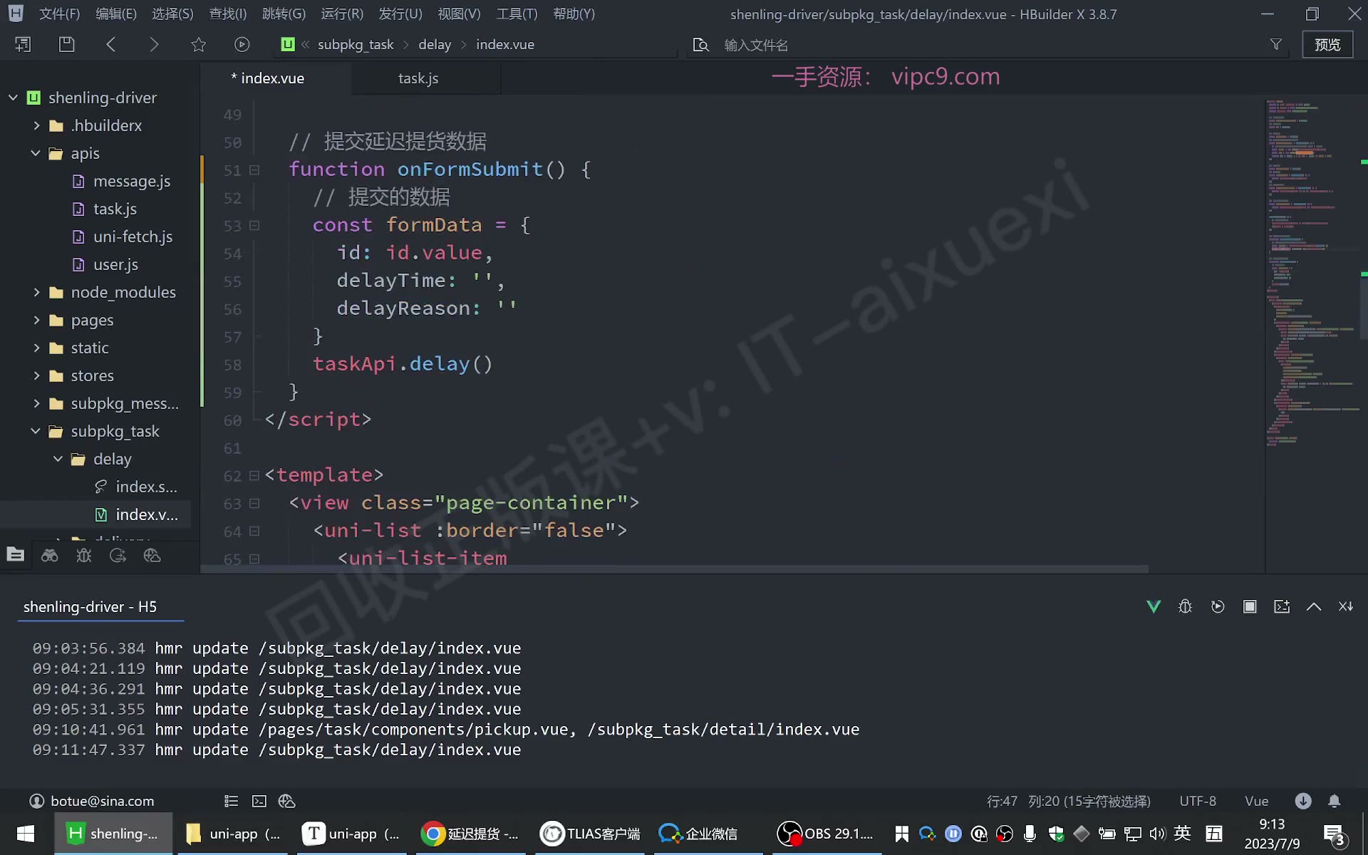Select the index.vue editor tab

[272, 78]
